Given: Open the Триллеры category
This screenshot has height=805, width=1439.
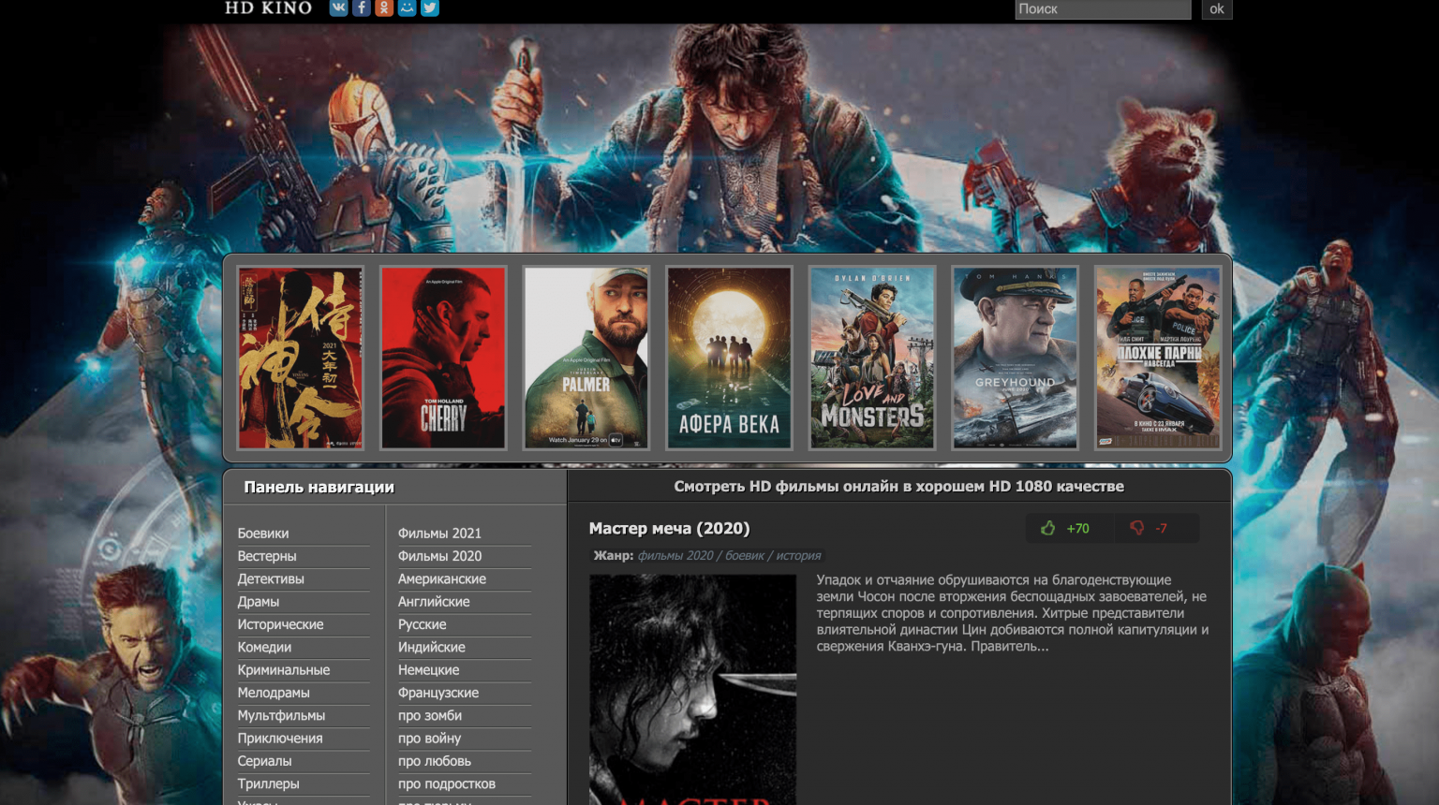Looking at the screenshot, I should tap(269, 783).
